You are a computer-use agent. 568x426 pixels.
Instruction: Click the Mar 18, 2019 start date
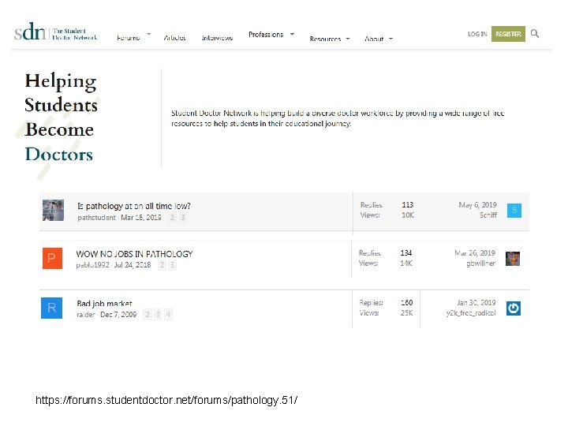tap(141, 218)
